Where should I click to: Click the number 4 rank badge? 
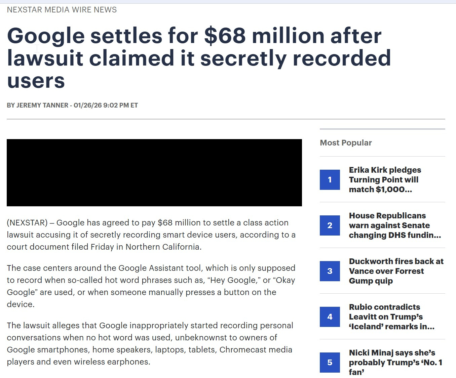[x=330, y=317]
